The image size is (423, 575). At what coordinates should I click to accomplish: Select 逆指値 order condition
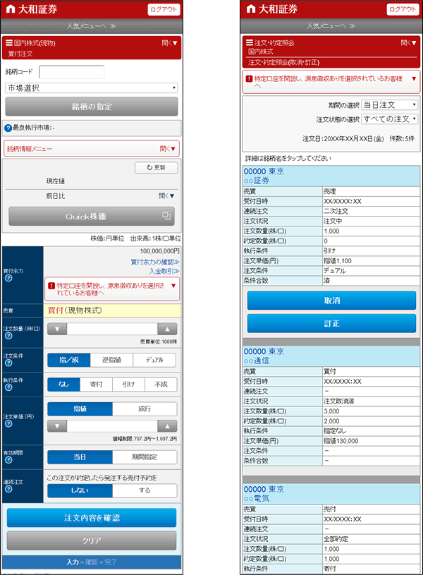point(111,360)
